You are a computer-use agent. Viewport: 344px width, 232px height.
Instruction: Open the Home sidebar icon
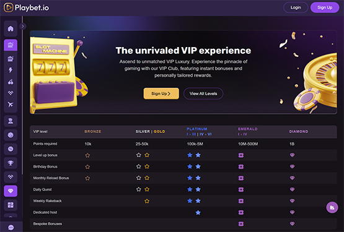coord(11,28)
